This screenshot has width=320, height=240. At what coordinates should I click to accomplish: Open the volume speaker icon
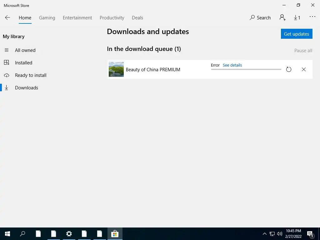(280, 234)
